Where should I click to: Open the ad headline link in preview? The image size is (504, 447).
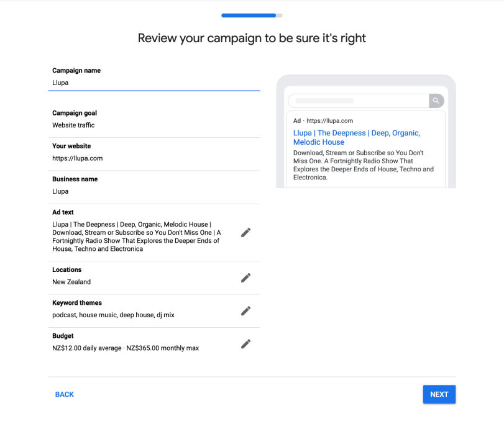(x=357, y=137)
